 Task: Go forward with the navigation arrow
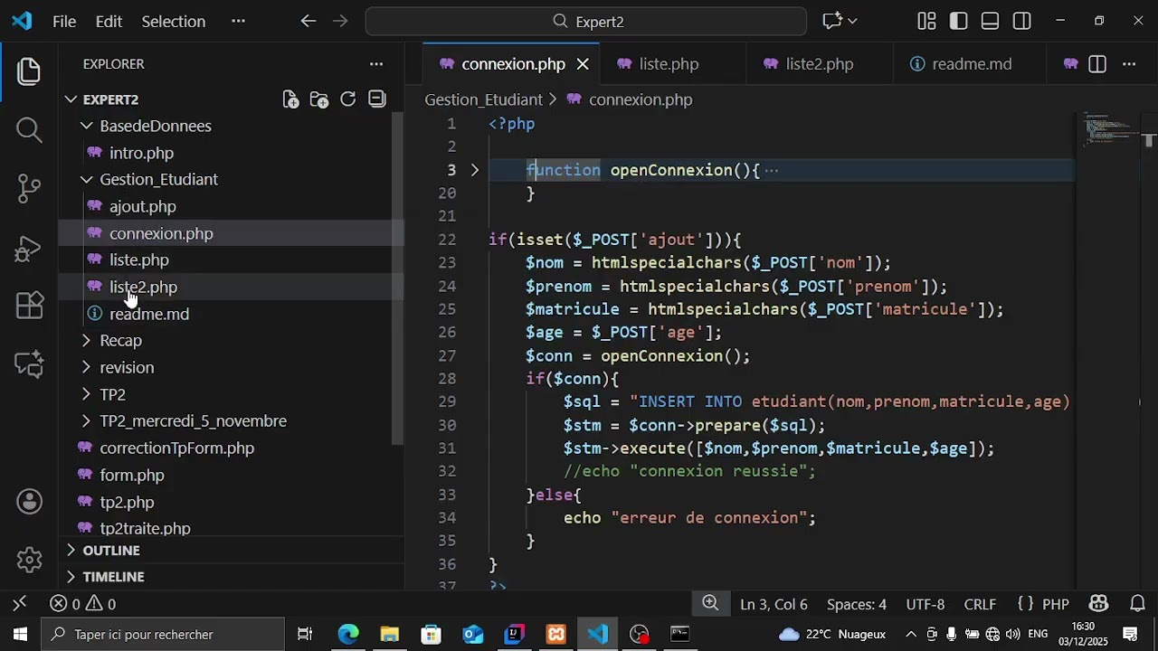(340, 21)
